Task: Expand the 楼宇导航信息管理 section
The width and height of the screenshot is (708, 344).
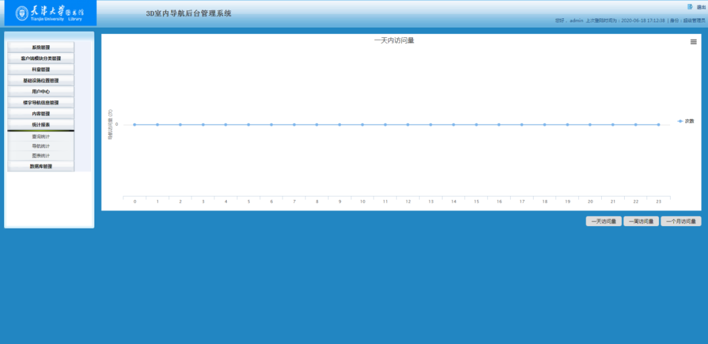Action: 41,103
